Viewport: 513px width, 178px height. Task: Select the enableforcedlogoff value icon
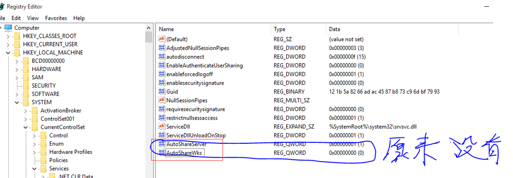tap(162, 74)
